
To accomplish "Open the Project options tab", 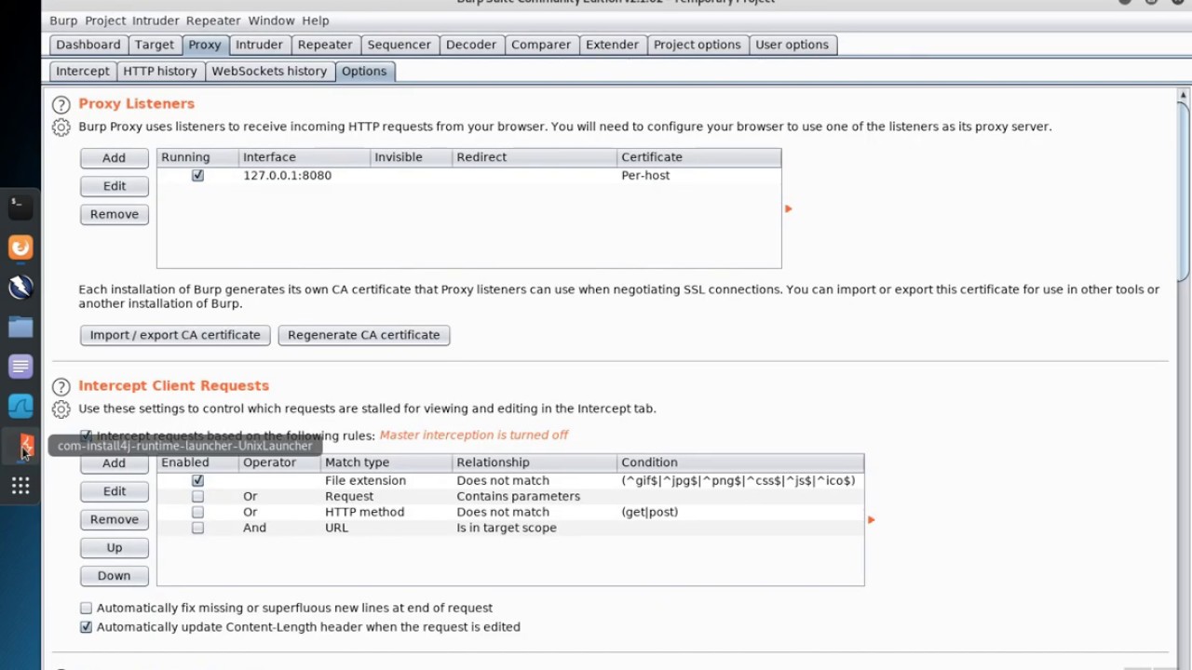I will 697,45.
